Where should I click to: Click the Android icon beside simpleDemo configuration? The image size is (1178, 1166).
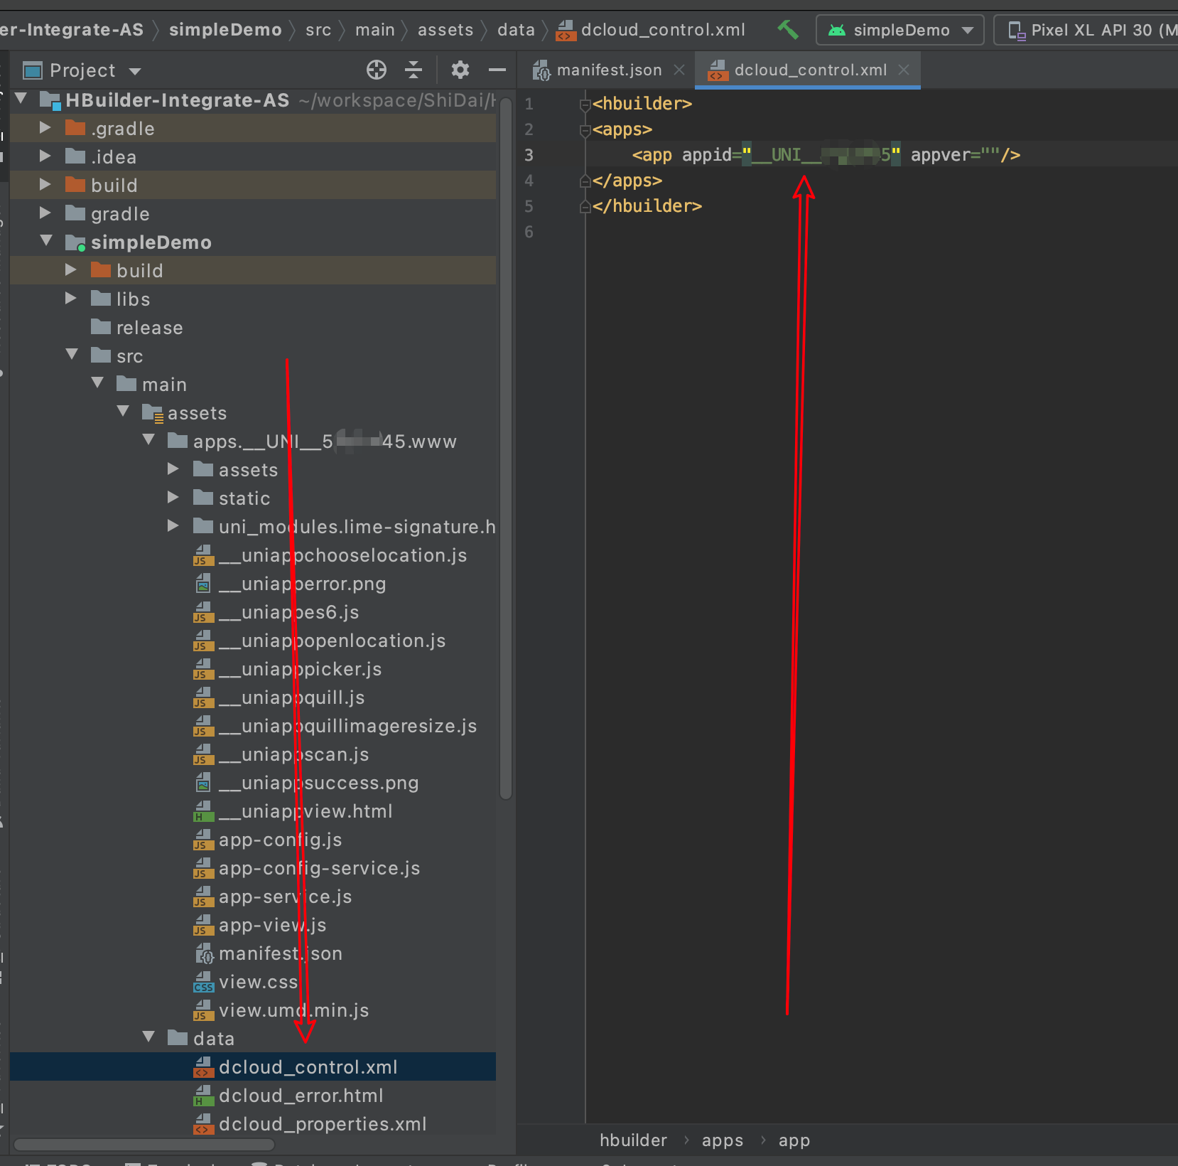point(838,30)
